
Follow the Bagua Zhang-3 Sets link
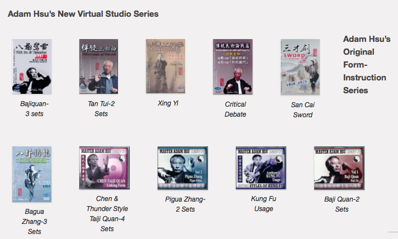pyautogui.click(x=34, y=222)
